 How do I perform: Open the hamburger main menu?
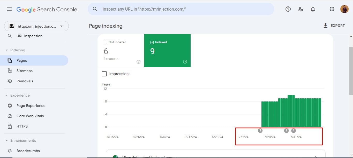(9, 9)
